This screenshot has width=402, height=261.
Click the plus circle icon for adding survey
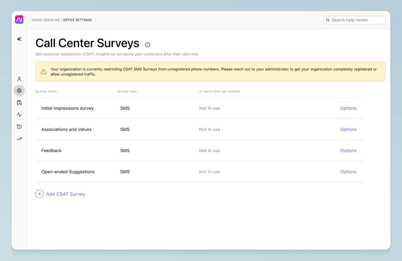[40, 194]
